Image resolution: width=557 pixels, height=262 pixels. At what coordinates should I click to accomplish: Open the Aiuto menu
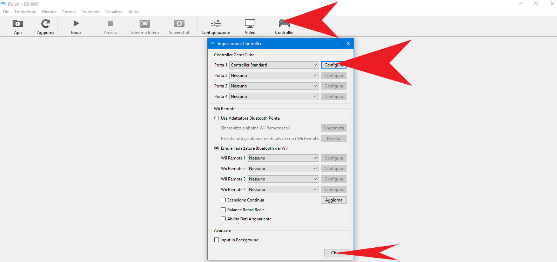133,12
